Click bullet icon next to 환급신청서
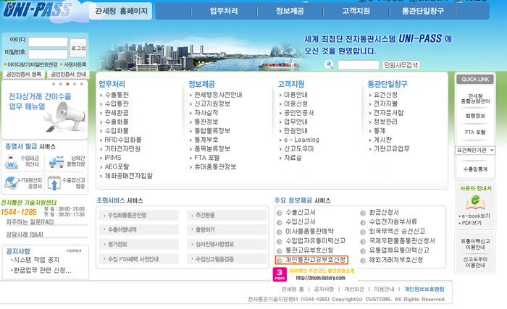The width and height of the screenshot is (507, 309). 363,213
